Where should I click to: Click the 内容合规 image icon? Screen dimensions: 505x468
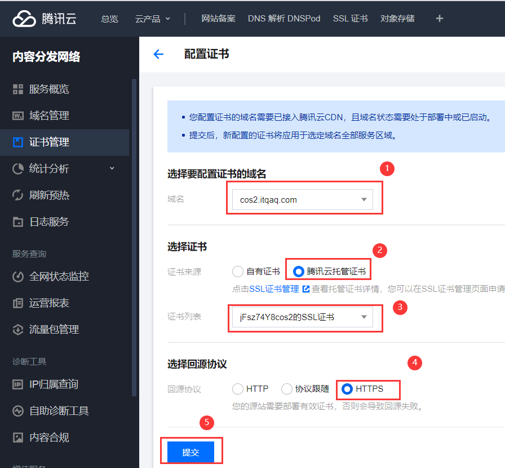[17, 438]
